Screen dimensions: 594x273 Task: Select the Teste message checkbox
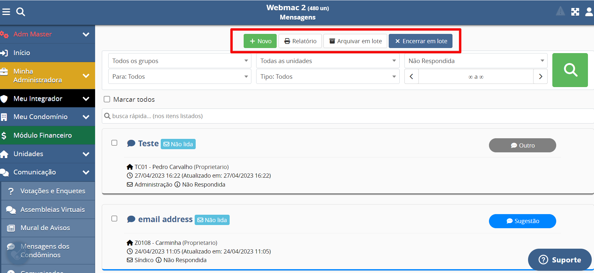click(114, 143)
